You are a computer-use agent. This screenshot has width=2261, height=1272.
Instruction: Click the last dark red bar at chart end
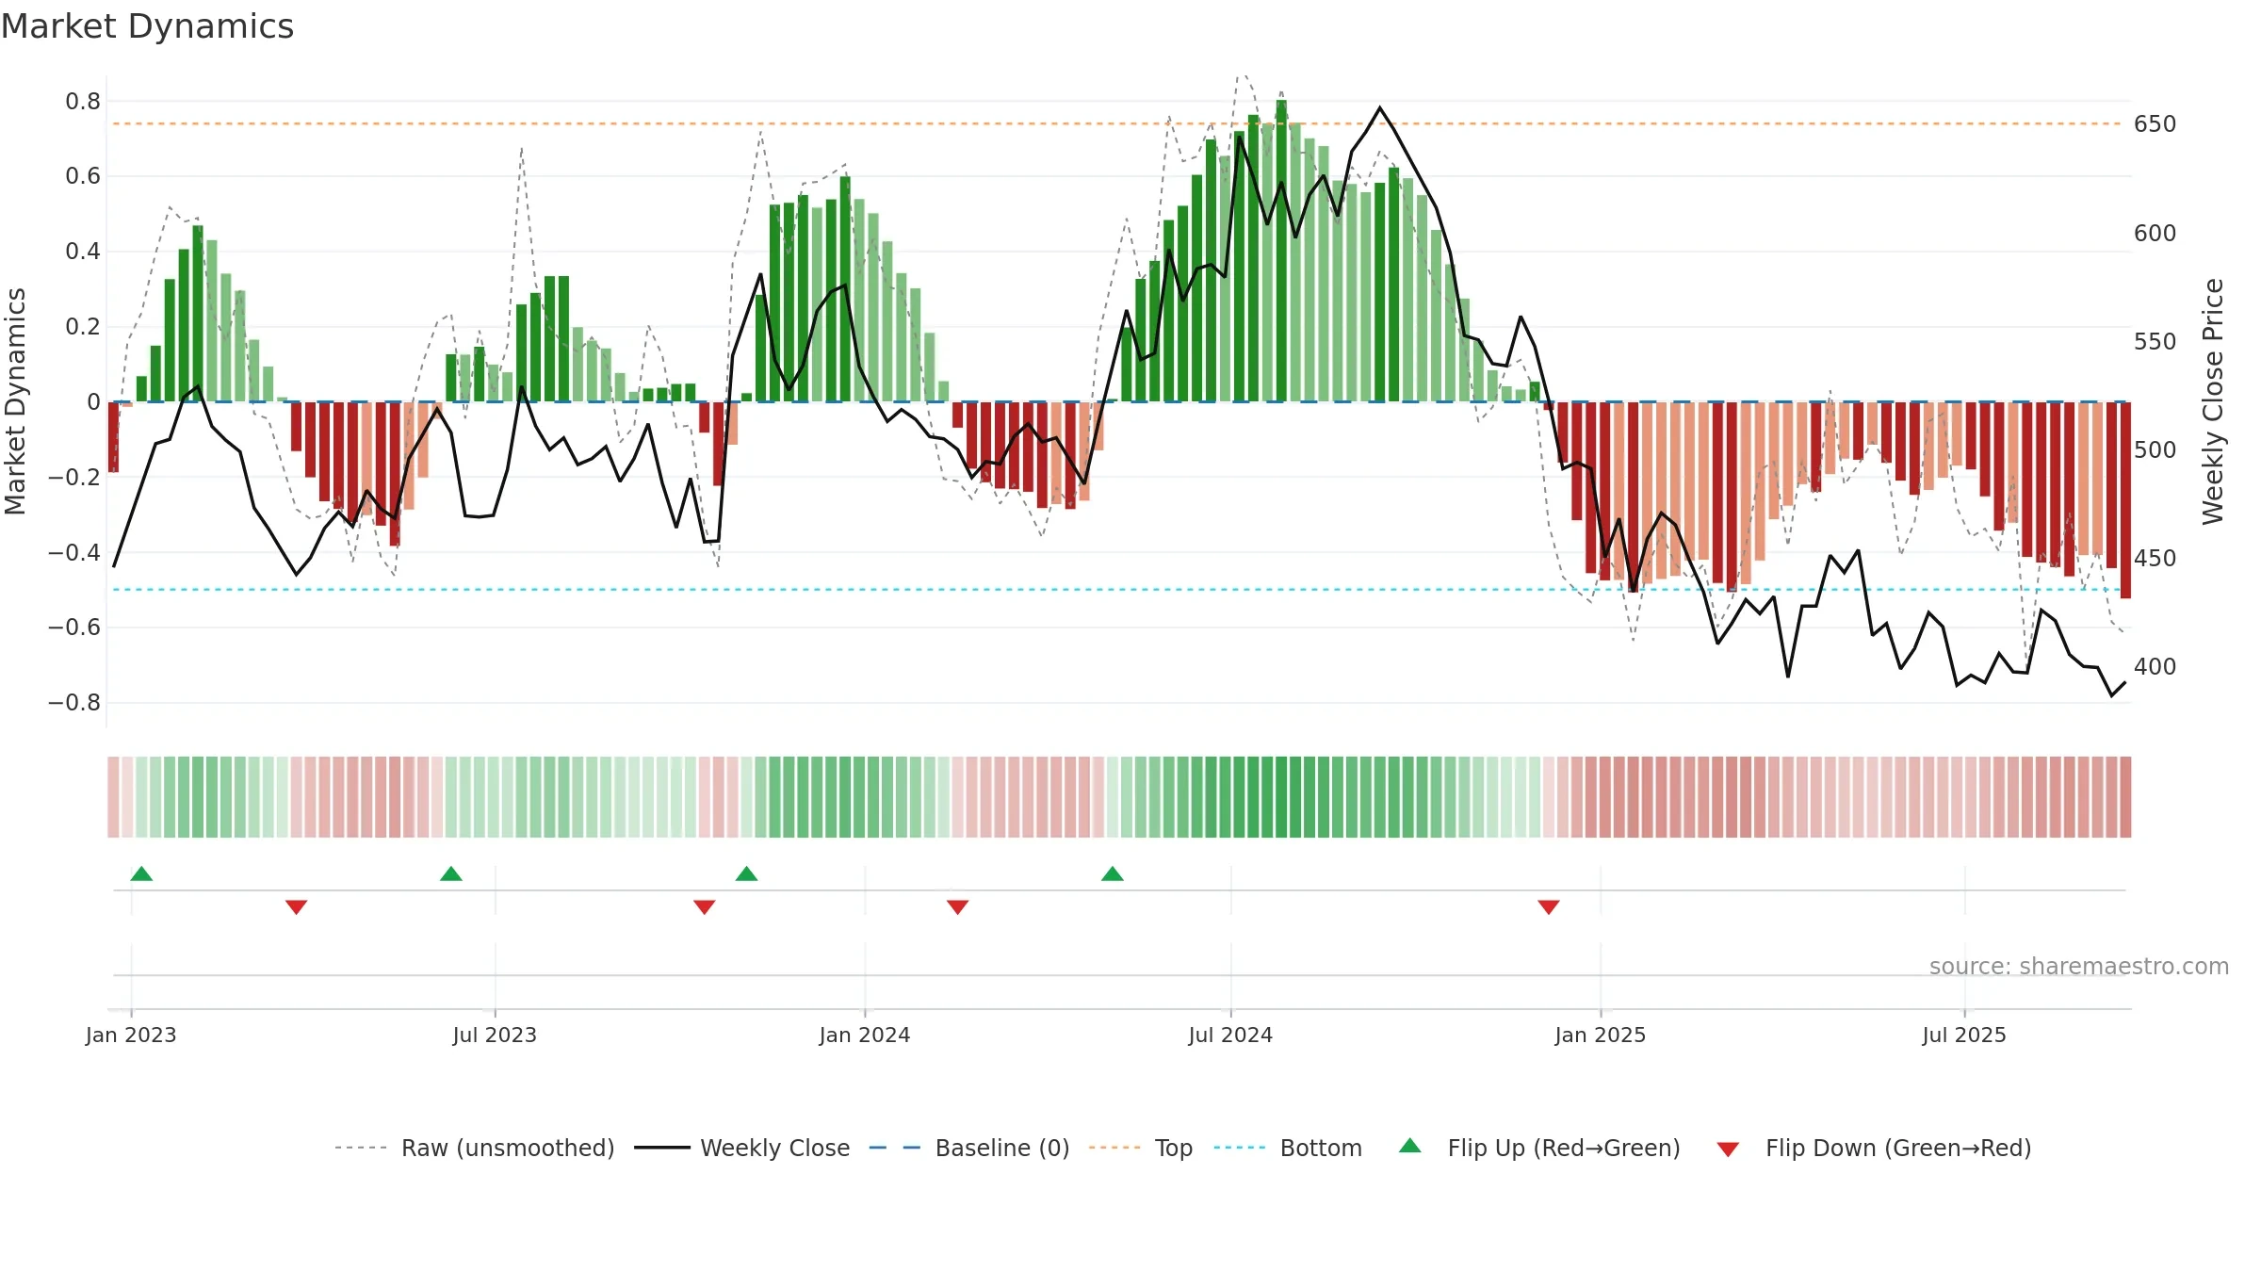2125,500
